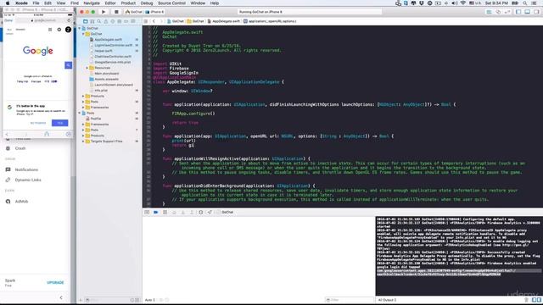
Task: Toggle the Navigator left panel button
Action: tap(518, 12)
